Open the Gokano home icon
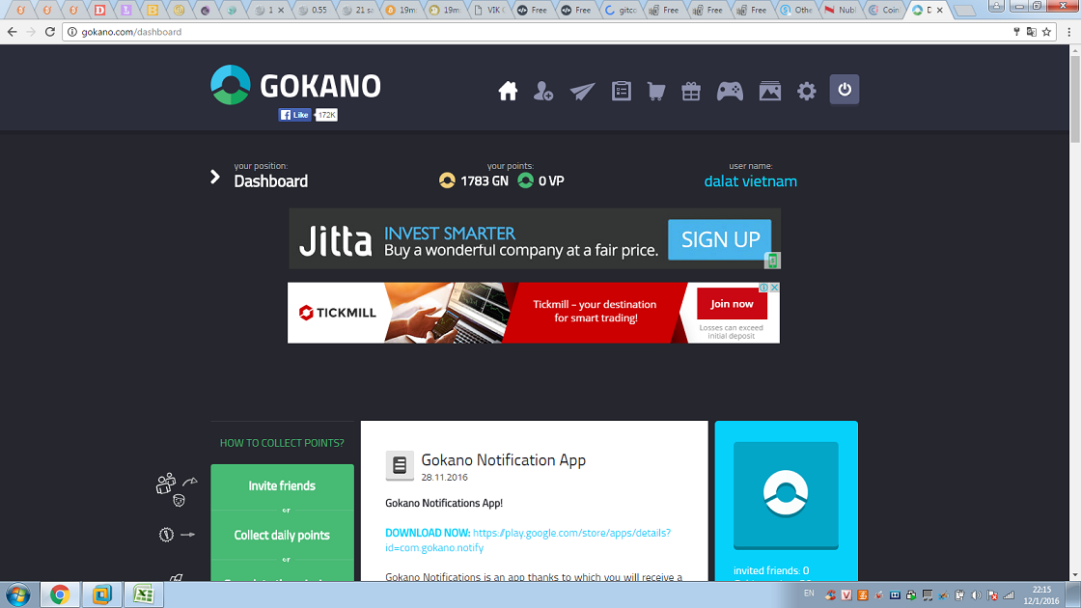Viewport: 1081px width, 608px height. 508,91
